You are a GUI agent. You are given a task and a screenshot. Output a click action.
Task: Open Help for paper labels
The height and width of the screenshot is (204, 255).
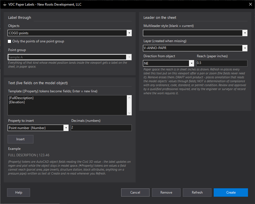(x=19, y=192)
